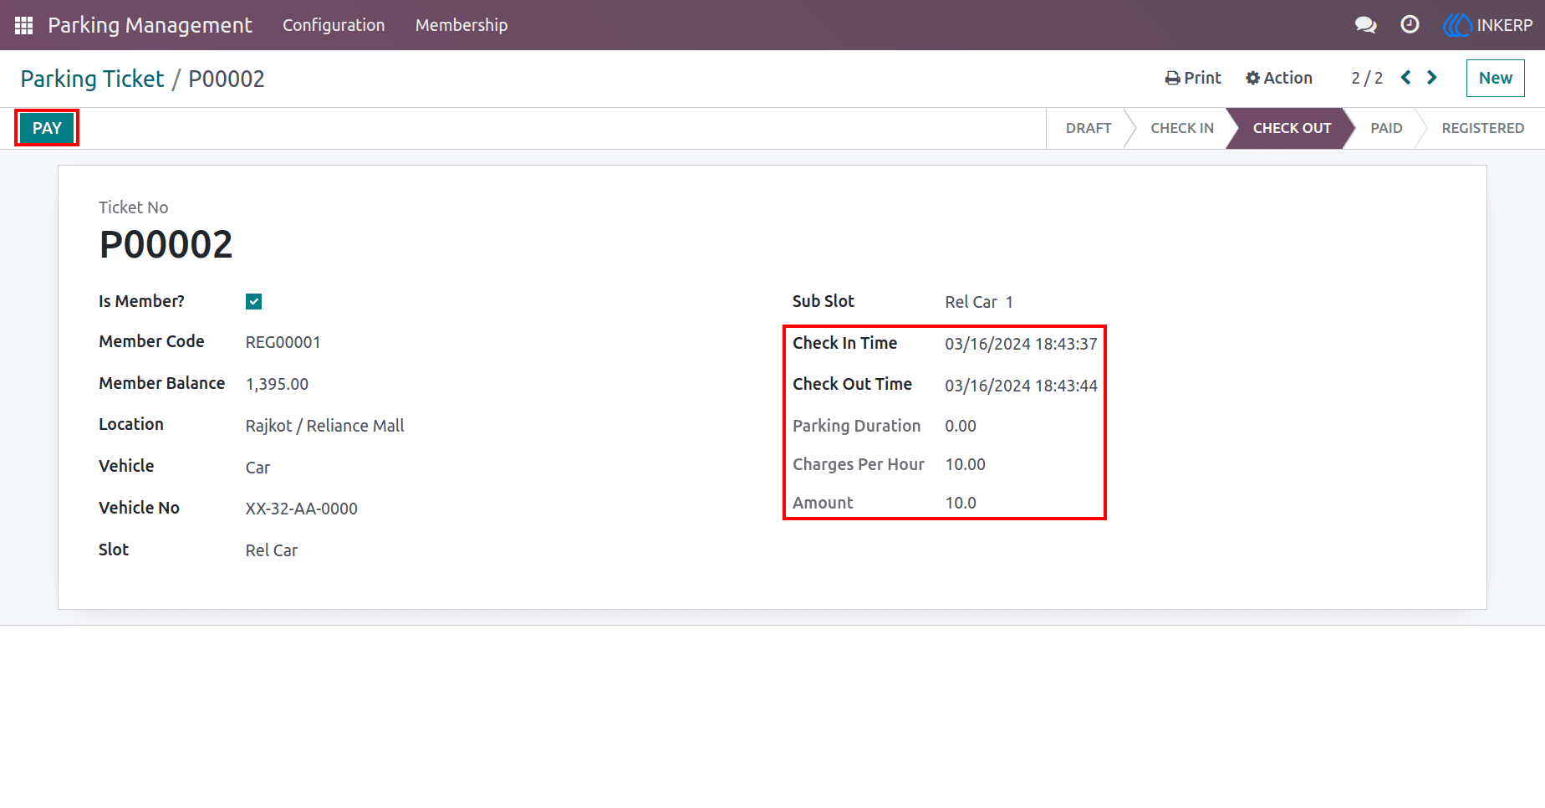Open the apps grid menu icon
Image resolution: width=1545 pixels, height=808 pixels.
[x=23, y=25]
